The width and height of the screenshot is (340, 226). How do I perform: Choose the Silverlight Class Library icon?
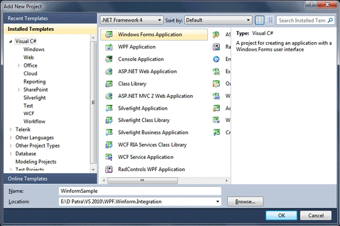point(109,120)
